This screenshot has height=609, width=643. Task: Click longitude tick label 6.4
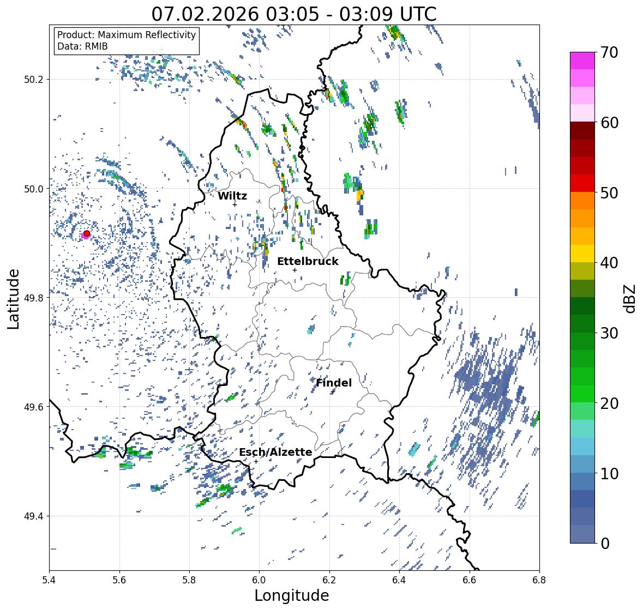(399, 580)
